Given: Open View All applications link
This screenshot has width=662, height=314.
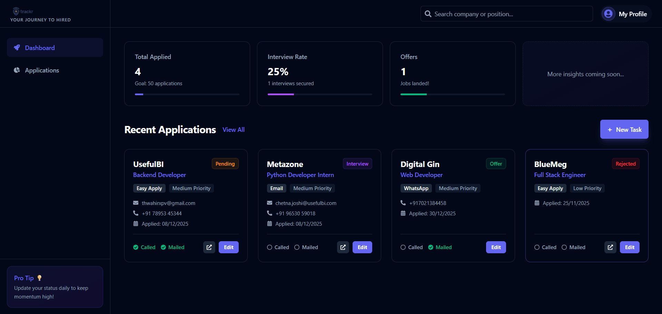Looking at the screenshot, I should pos(234,130).
